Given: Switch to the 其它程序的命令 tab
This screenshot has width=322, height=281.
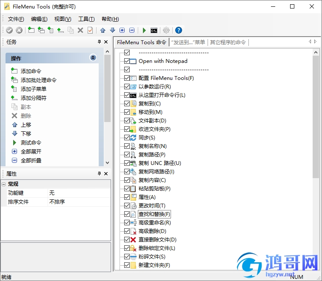Looking at the screenshot, I should coord(228,42).
